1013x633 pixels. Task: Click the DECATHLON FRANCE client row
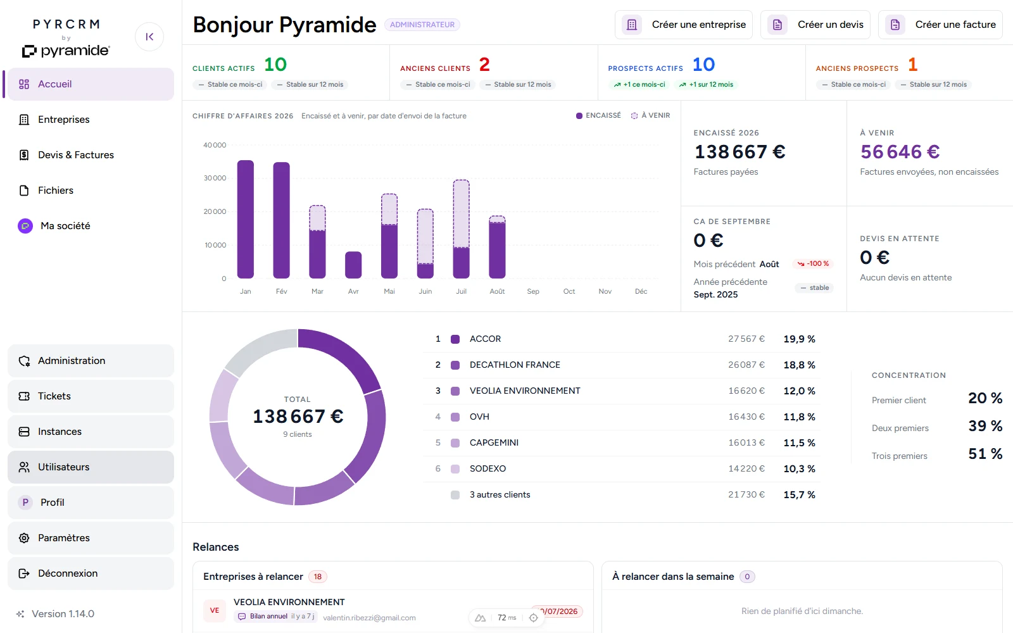tap(620, 365)
